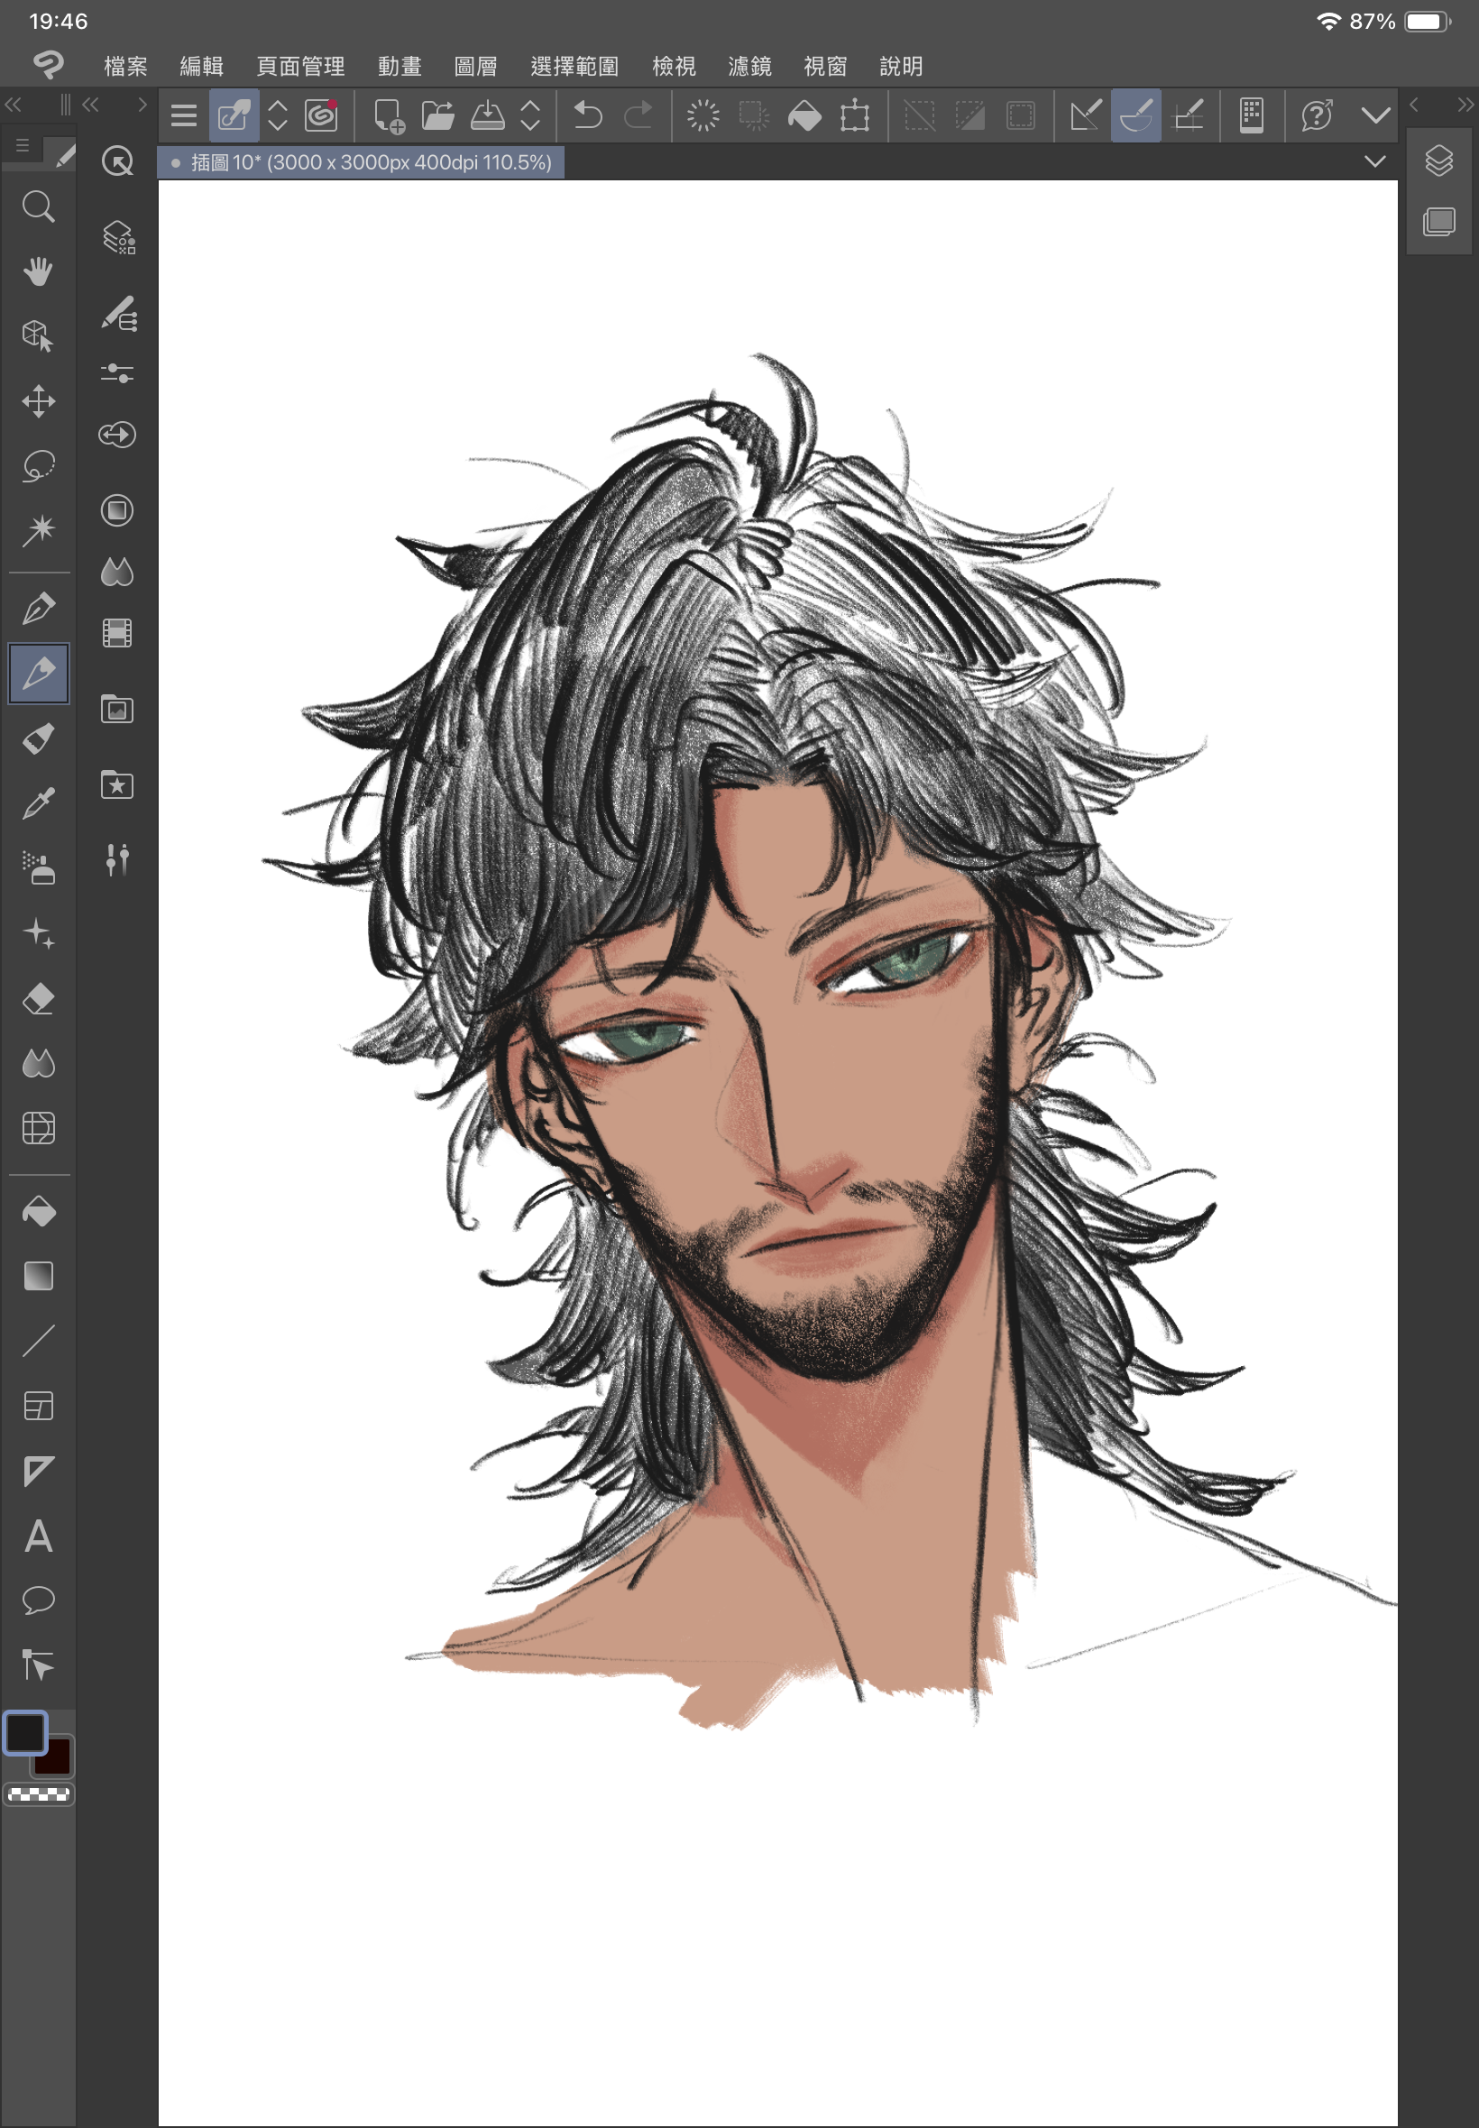Open the canvas tab list chevron

click(x=1375, y=161)
